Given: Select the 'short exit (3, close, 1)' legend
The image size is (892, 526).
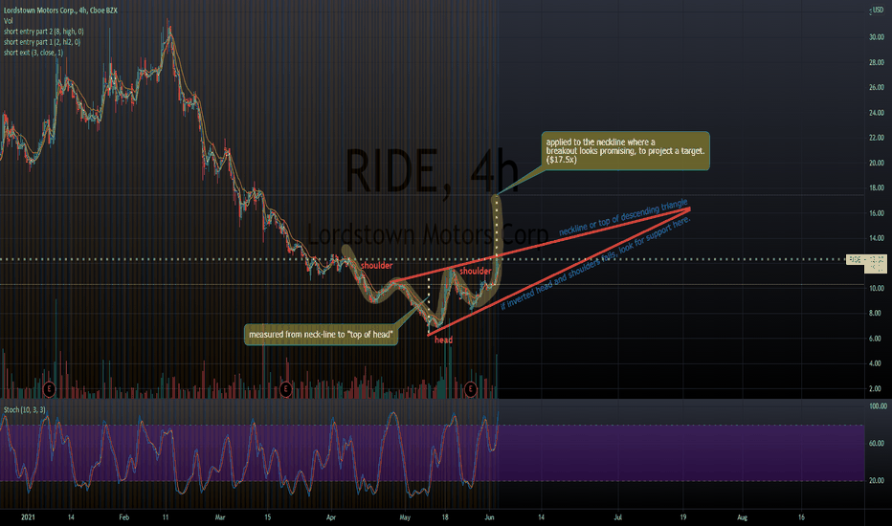Looking at the screenshot, I should tap(33, 53).
